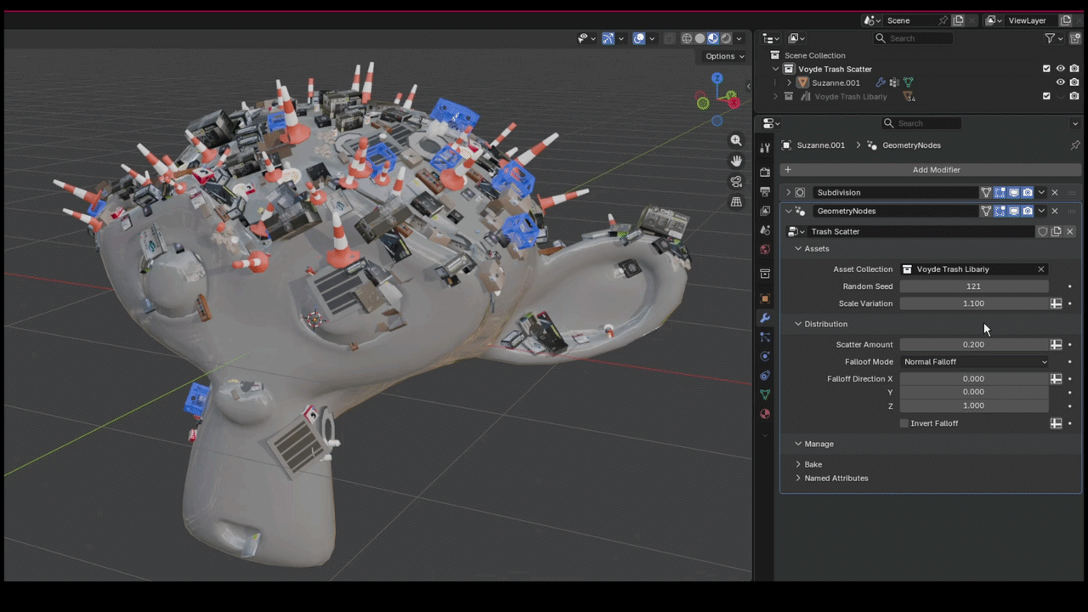Open the Falloff Mode dropdown
Viewport: 1088px width, 612px height.
tap(975, 362)
